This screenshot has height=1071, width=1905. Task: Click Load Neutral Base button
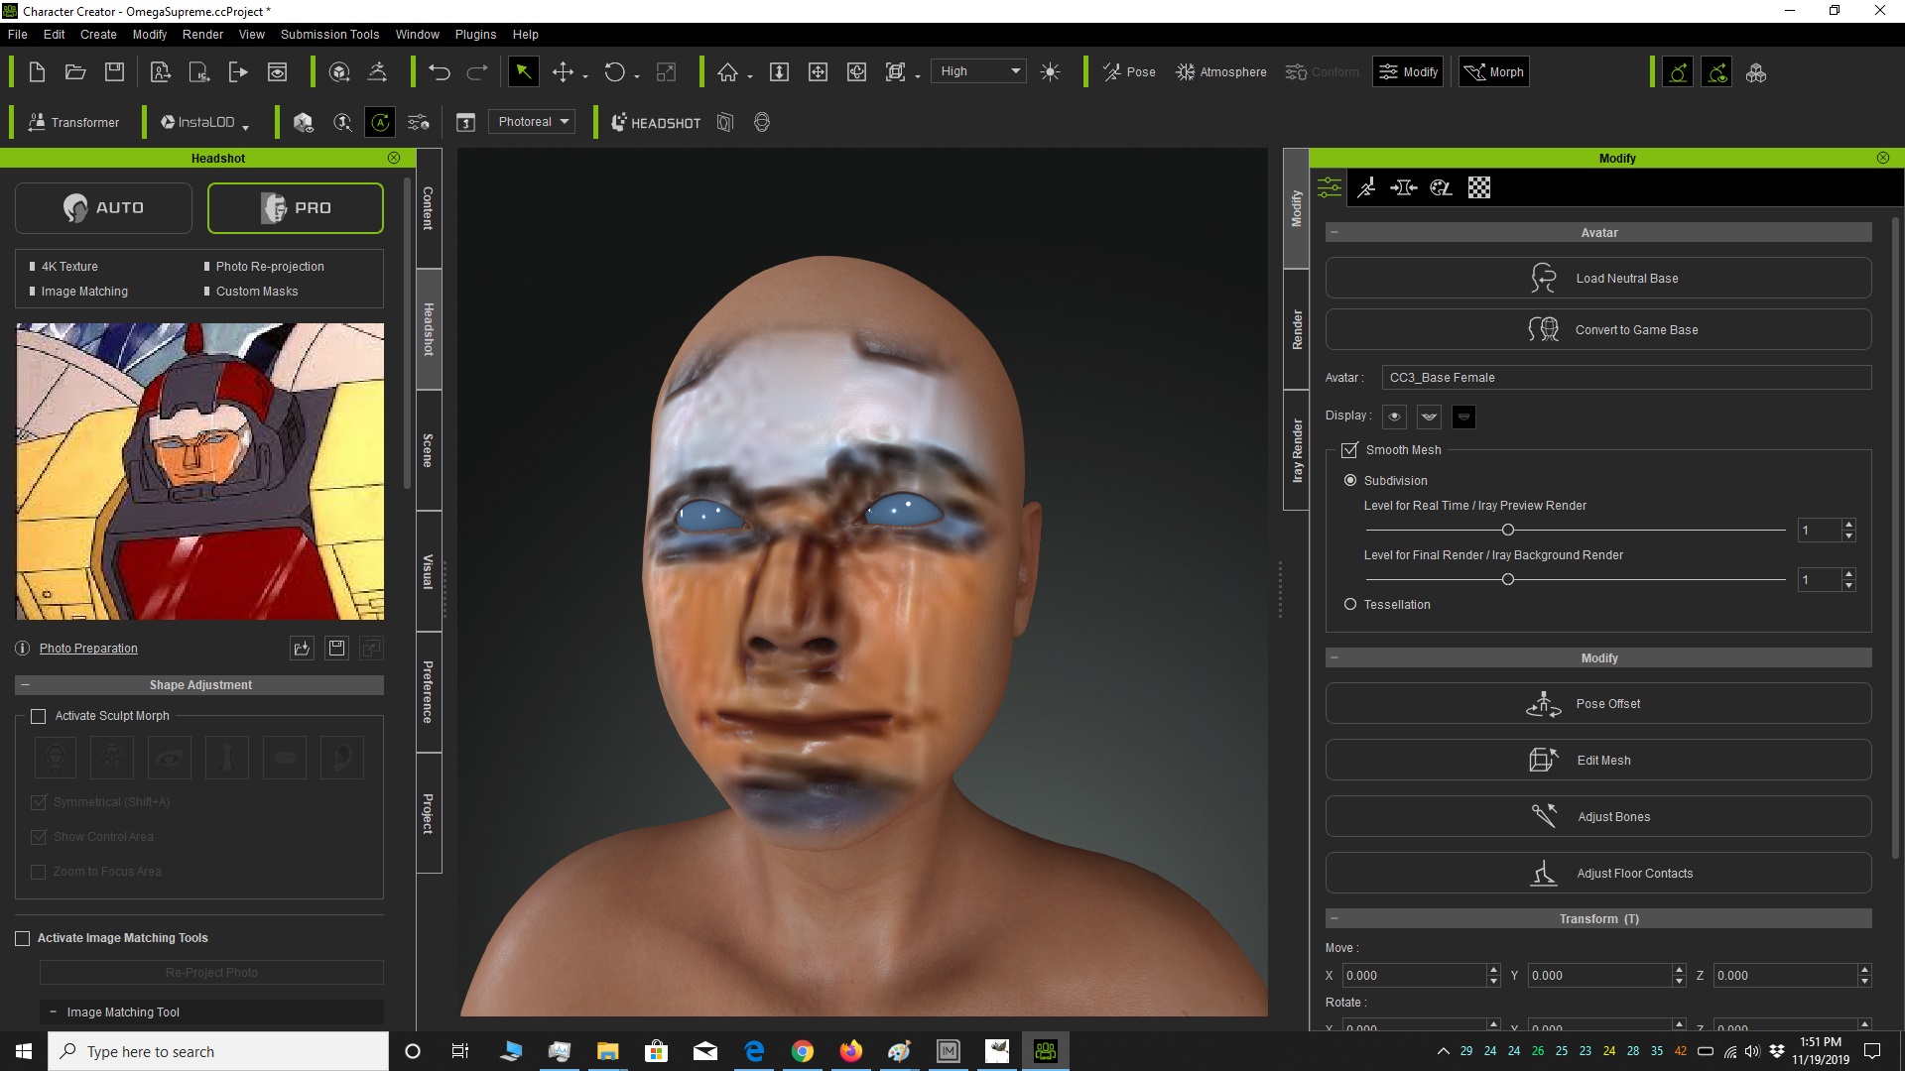[x=1598, y=278]
